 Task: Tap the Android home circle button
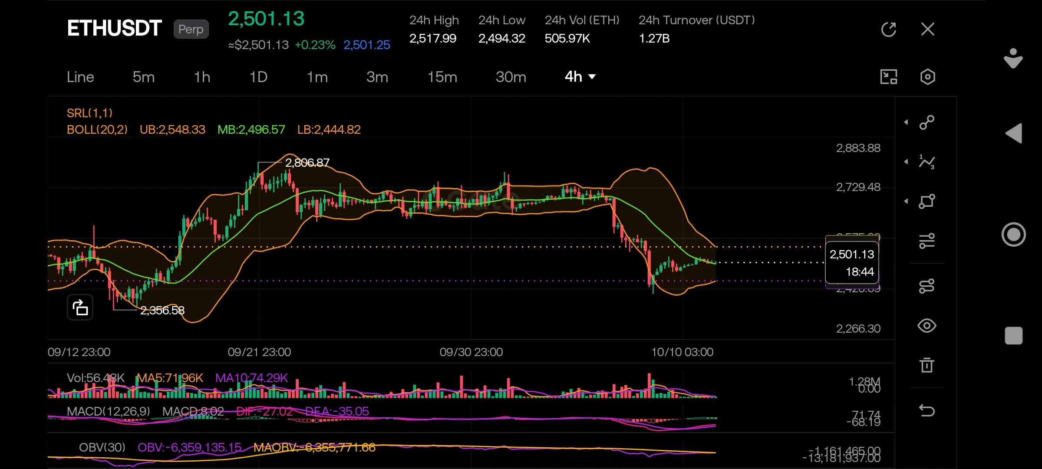1014,234
